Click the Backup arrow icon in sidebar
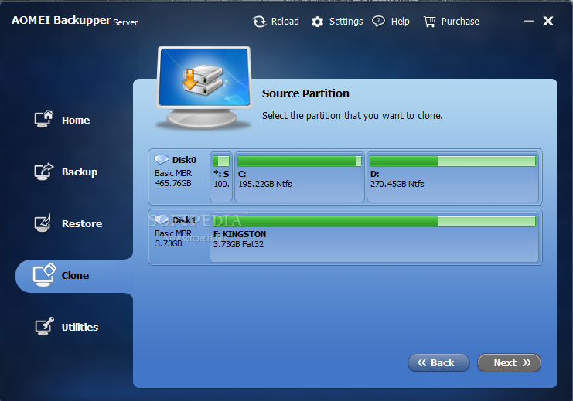This screenshot has width=573, height=401. pos(44,172)
